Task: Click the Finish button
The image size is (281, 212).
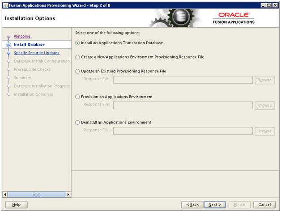Action: pos(239,205)
